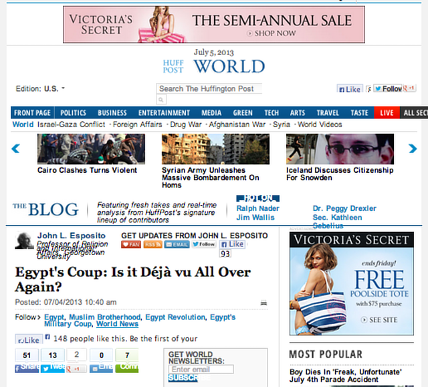Click the John L. Esposito author name

click(x=72, y=236)
